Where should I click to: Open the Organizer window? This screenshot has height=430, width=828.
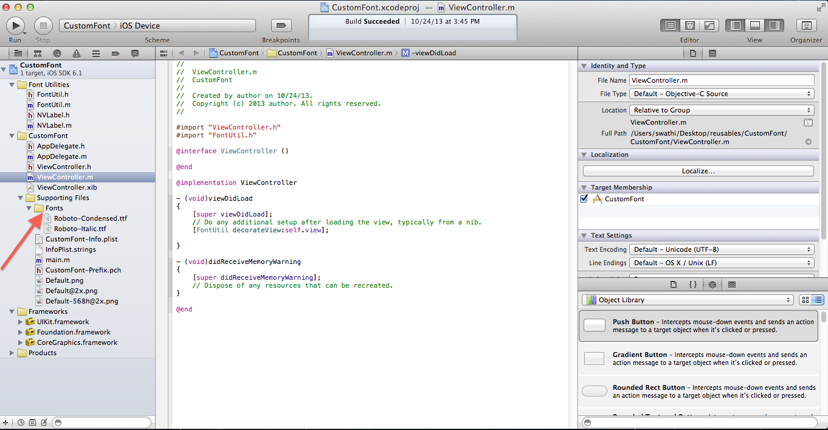[806, 26]
